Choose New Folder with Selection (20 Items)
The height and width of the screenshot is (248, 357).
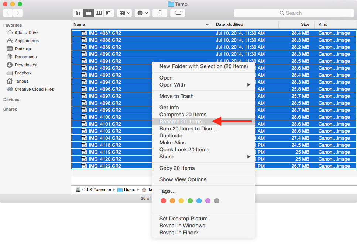pyautogui.click(x=203, y=66)
